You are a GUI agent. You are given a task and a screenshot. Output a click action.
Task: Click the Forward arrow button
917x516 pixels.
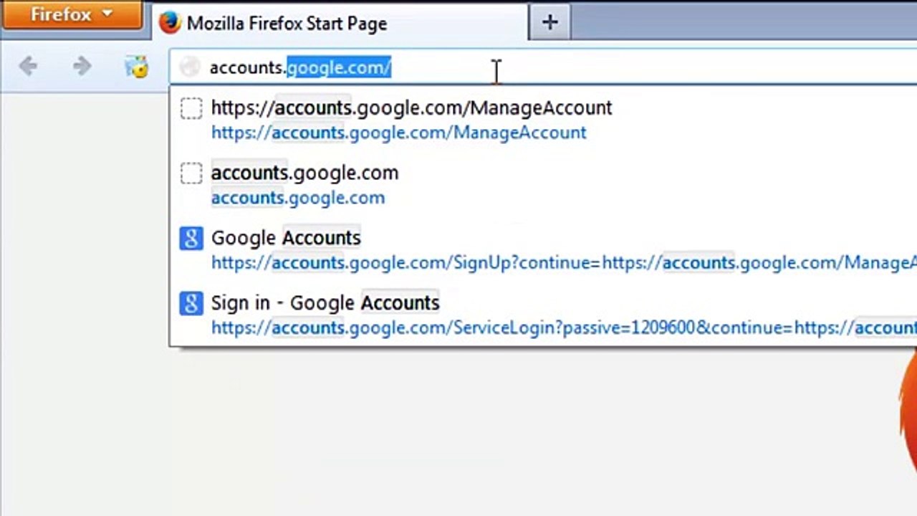coord(82,67)
